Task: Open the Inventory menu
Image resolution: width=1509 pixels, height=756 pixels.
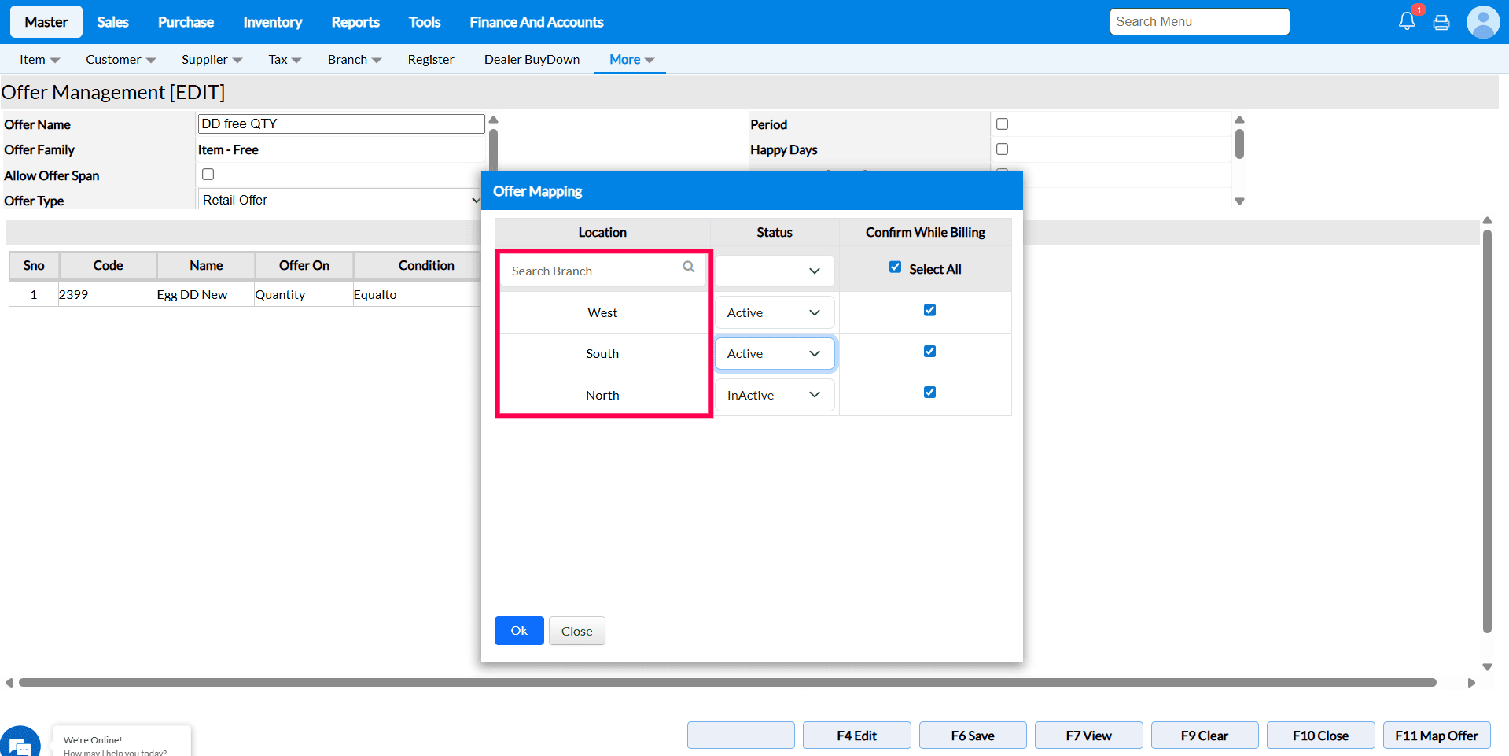Action: click(x=273, y=22)
